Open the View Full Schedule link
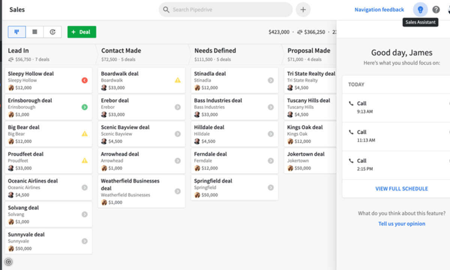Viewport: 450px width, 270px height. pos(402,189)
